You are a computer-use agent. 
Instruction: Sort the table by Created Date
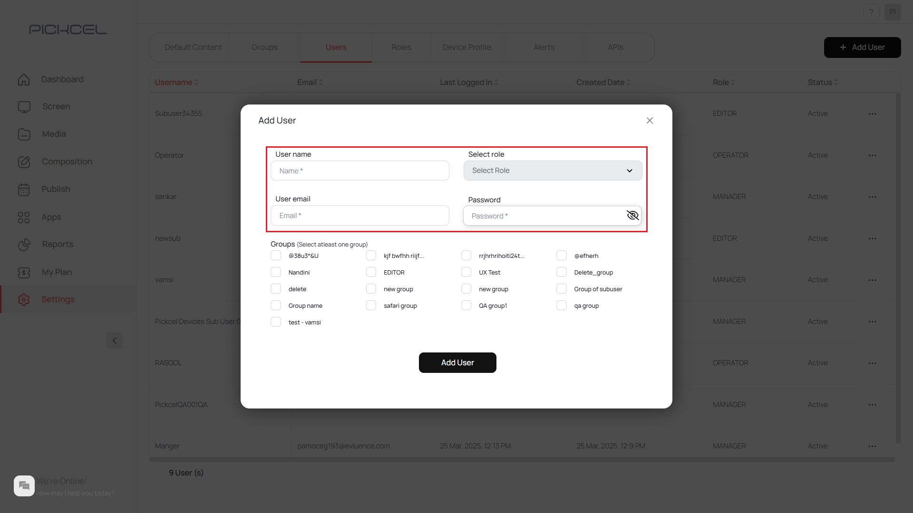(x=602, y=82)
